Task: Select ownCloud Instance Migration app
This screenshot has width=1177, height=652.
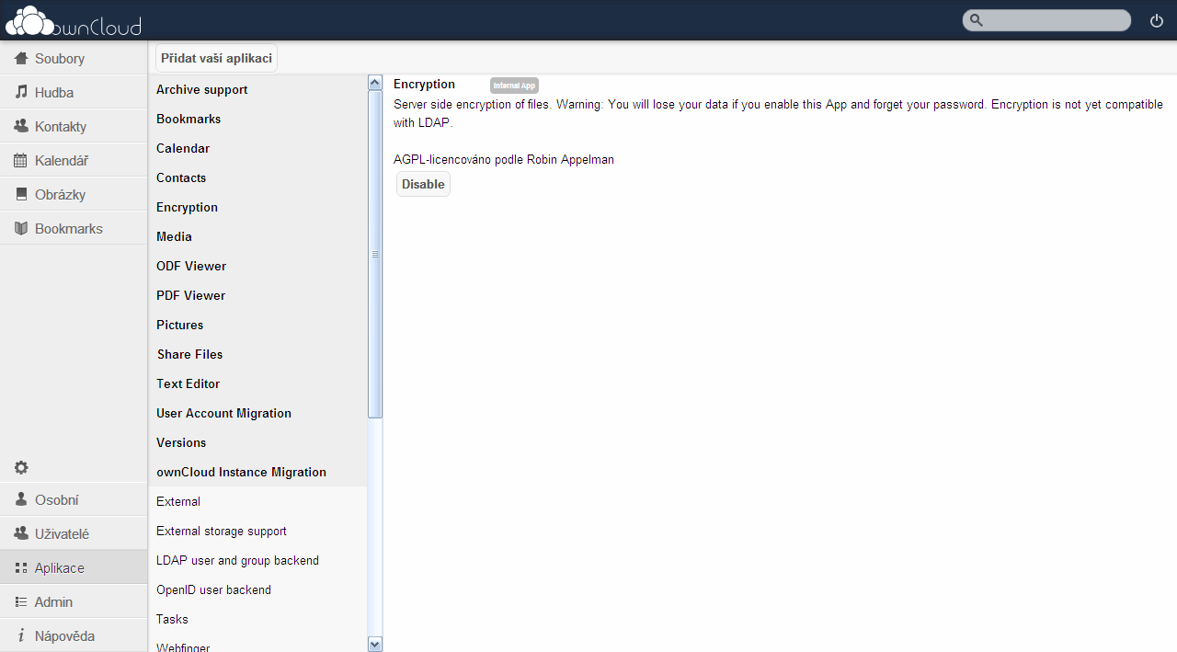Action: pyautogui.click(x=257, y=472)
